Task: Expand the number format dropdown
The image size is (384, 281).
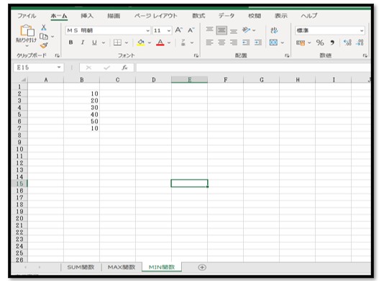Action: 362,31
